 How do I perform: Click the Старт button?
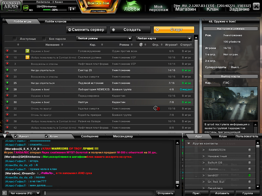tap(174, 30)
